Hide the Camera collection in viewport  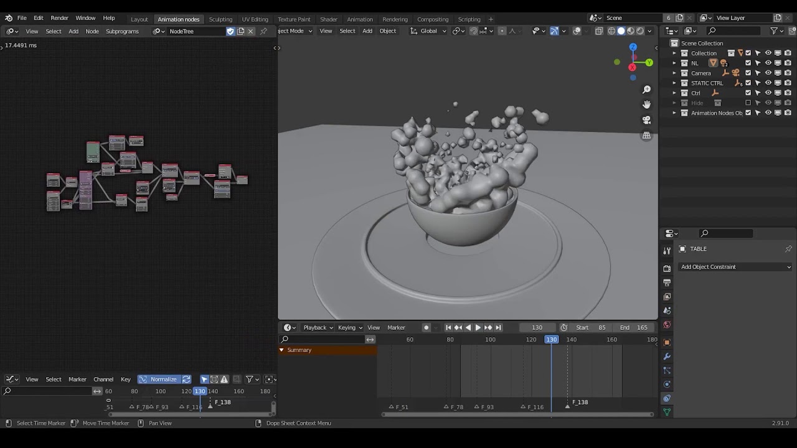[x=768, y=73]
